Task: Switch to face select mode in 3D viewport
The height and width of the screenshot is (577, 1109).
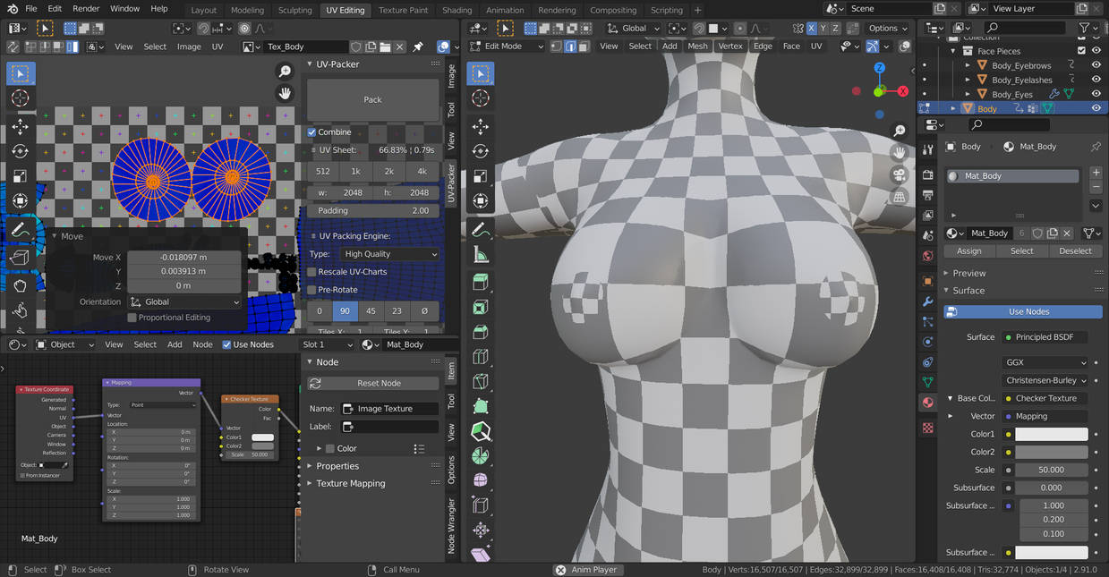Action: [x=584, y=47]
